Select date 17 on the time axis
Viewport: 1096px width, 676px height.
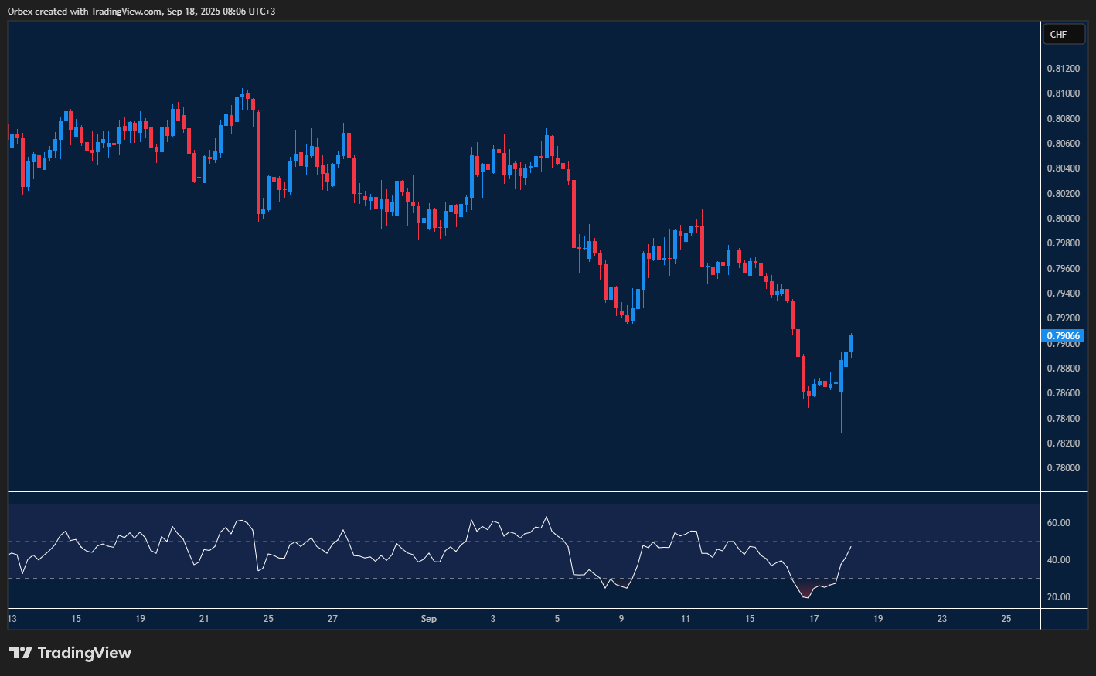[814, 619]
